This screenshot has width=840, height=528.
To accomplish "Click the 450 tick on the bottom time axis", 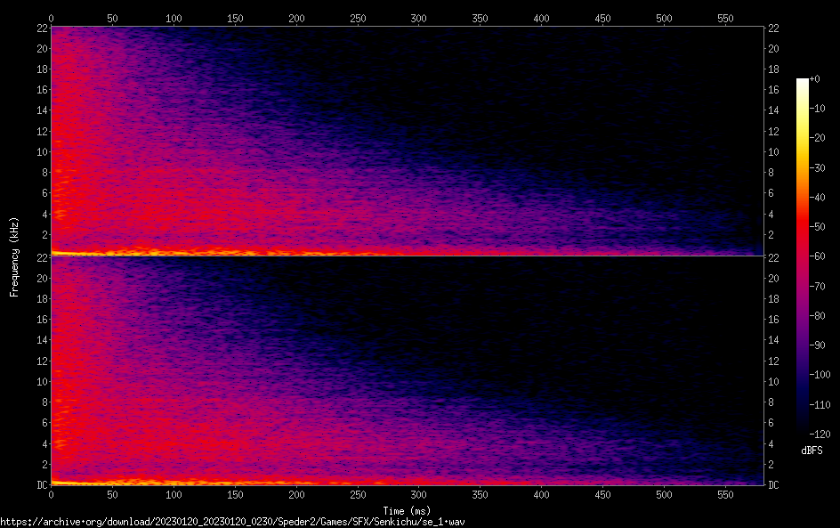I will coord(602,494).
